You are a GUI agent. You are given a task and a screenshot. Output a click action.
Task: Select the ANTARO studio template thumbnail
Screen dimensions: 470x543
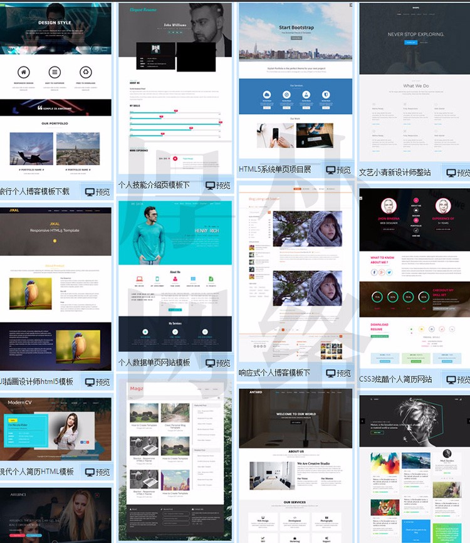click(296, 466)
